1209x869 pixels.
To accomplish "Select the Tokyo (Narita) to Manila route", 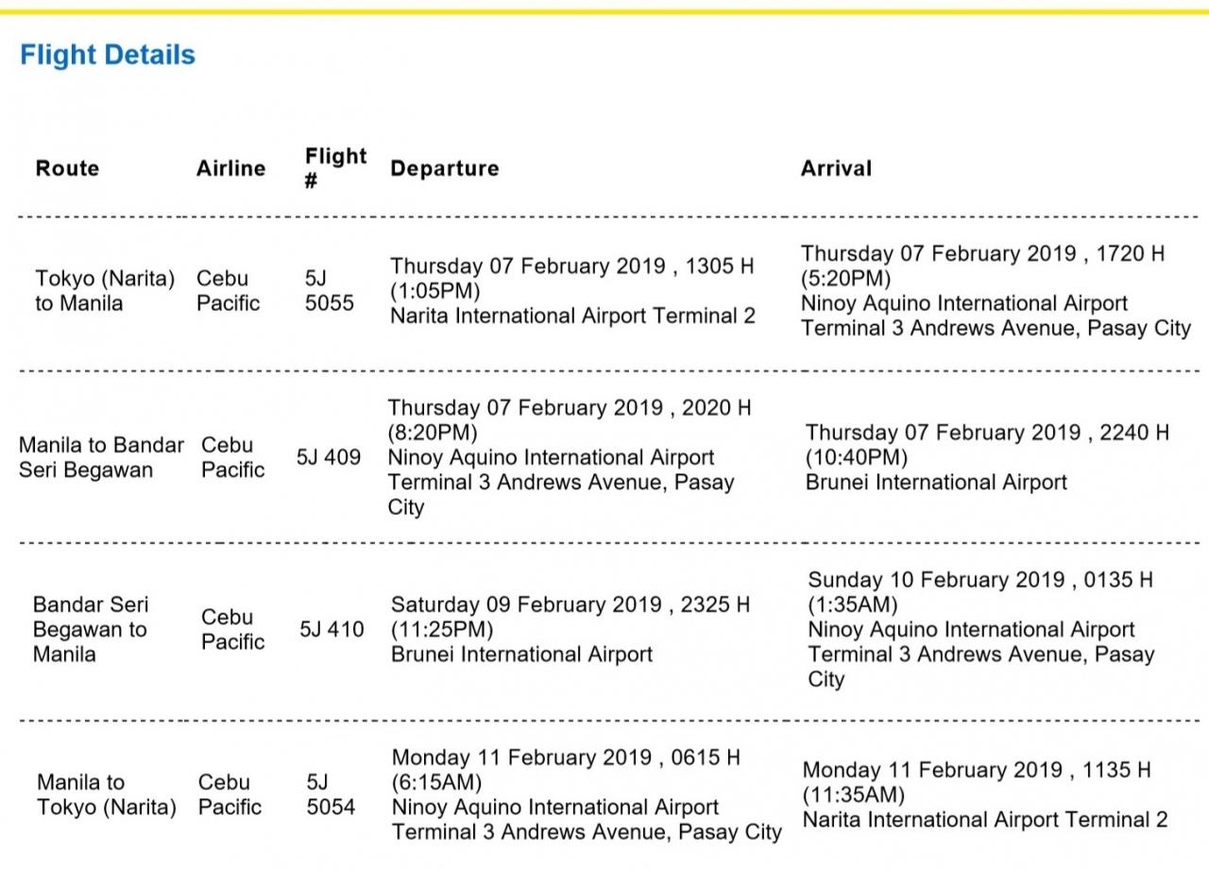I will click(x=105, y=291).
